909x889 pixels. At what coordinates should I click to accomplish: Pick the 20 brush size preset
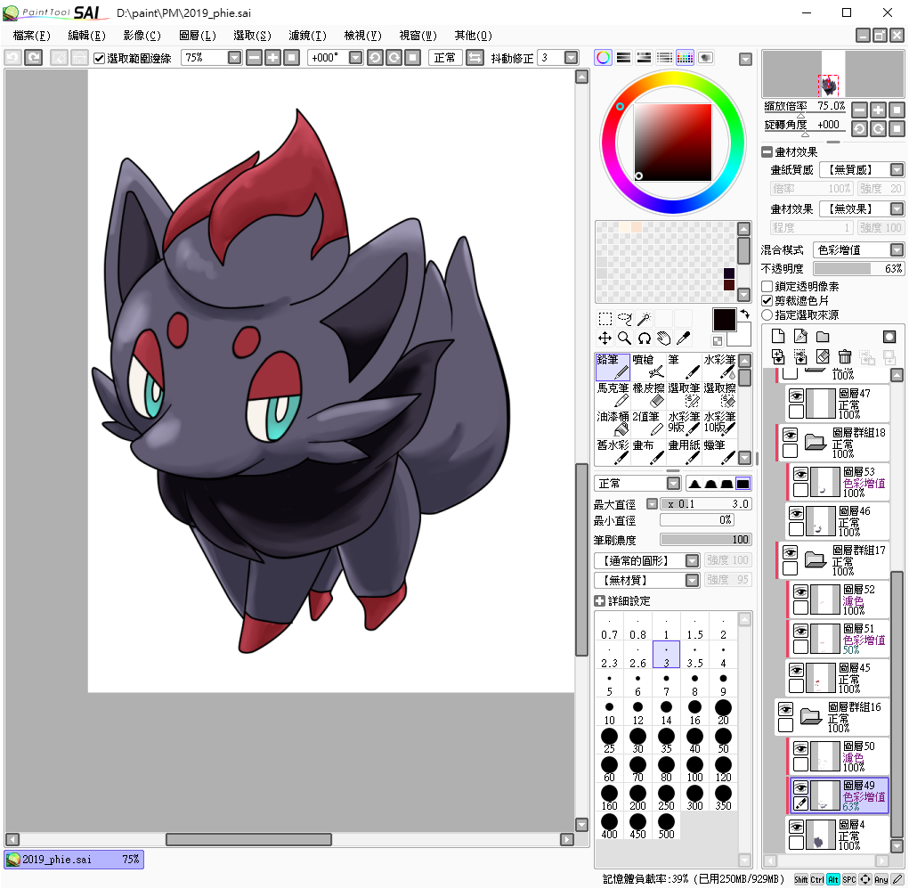tap(723, 712)
